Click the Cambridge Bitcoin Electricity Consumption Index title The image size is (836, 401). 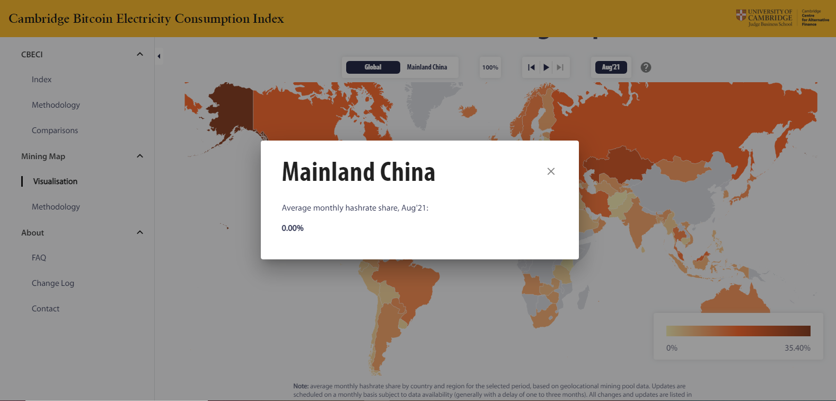(x=146, y=19)
